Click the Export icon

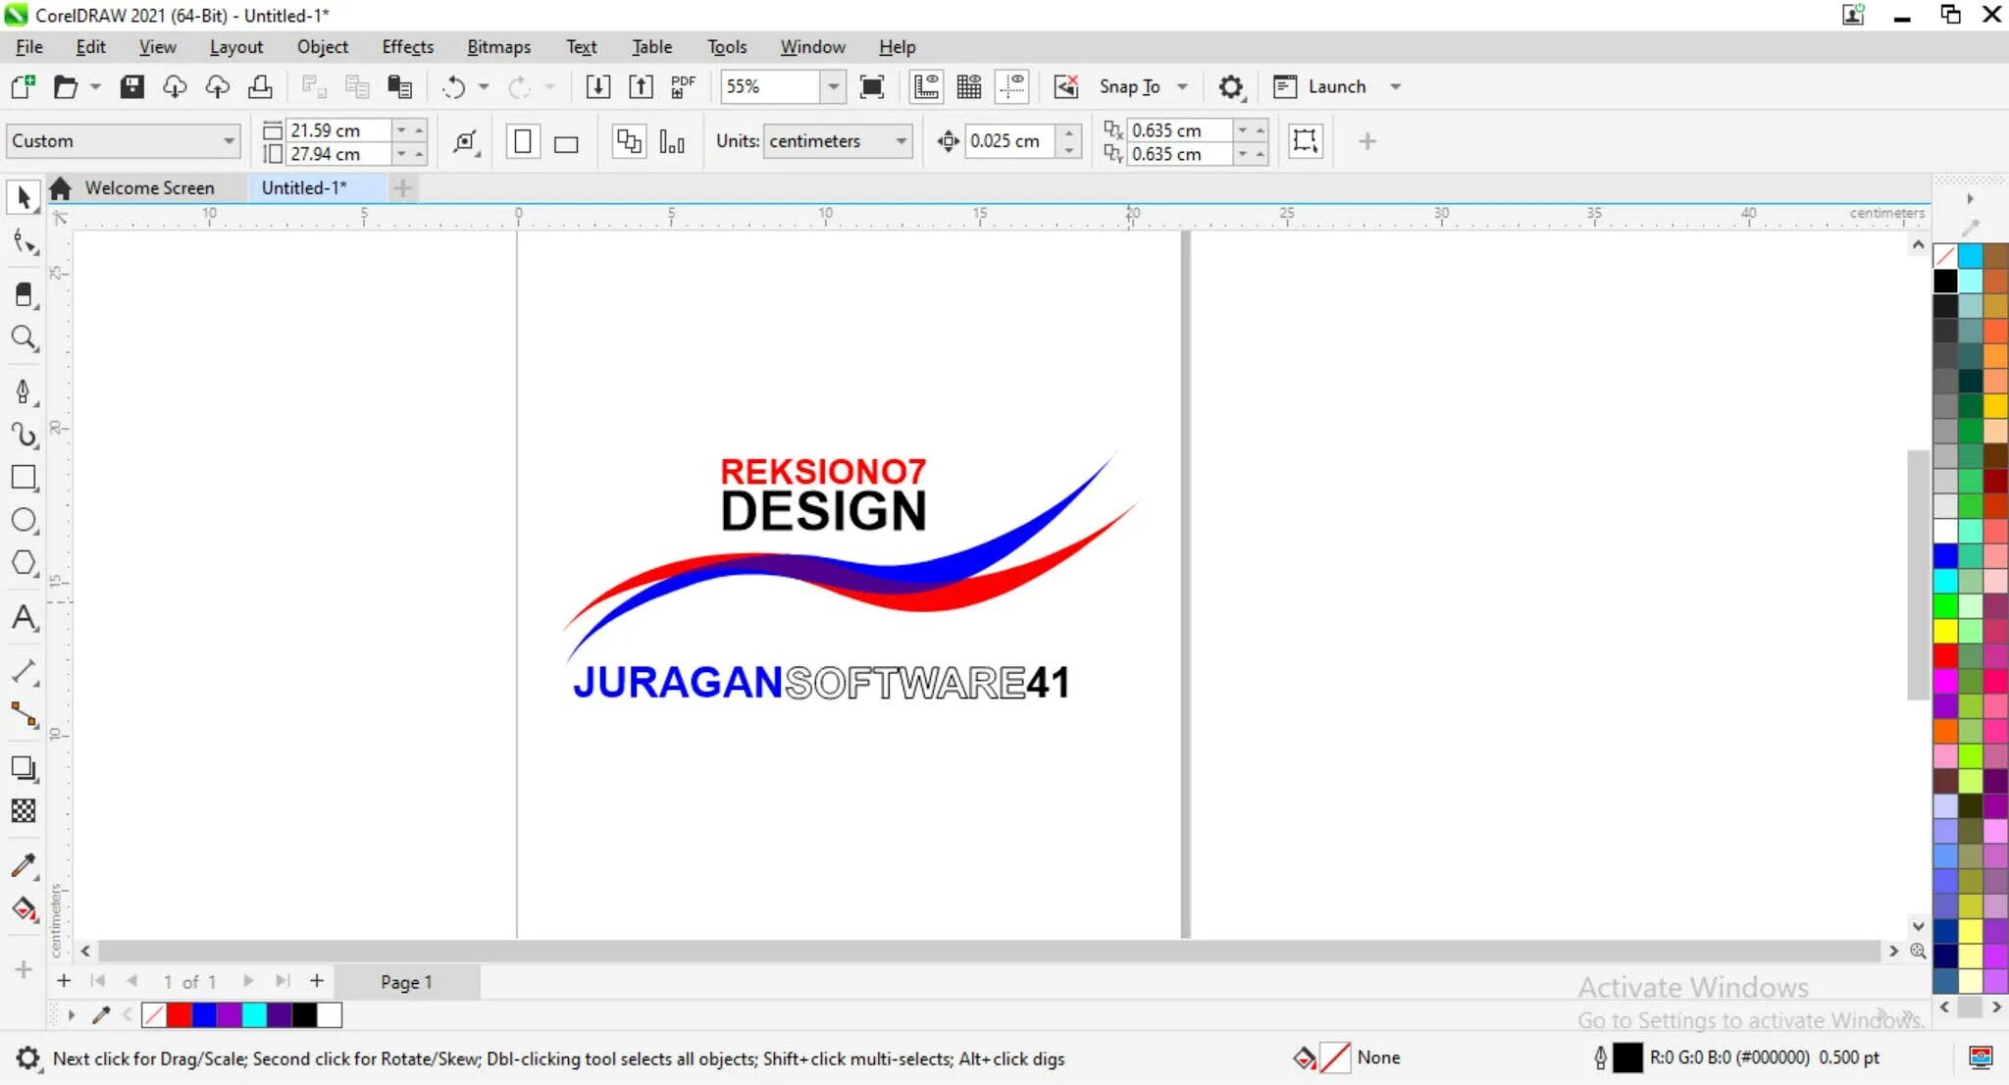point(641,86)
